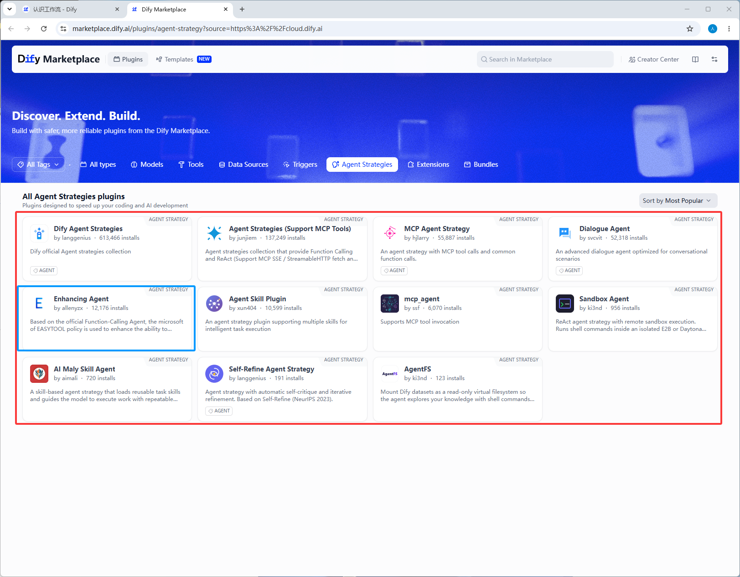Open the browser profile avatar
The height and width of the screenshot is (577, 740).
713,29
